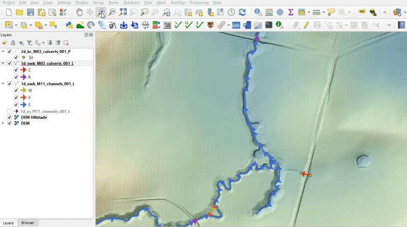Enable the 1d_xs_M11_channels_001_L layer checkbox

(10, 111)
